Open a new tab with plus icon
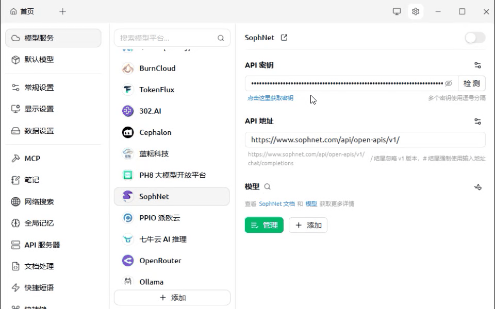Screen dimensions: 495x309 pyautogui.click(x=62, y=11)
